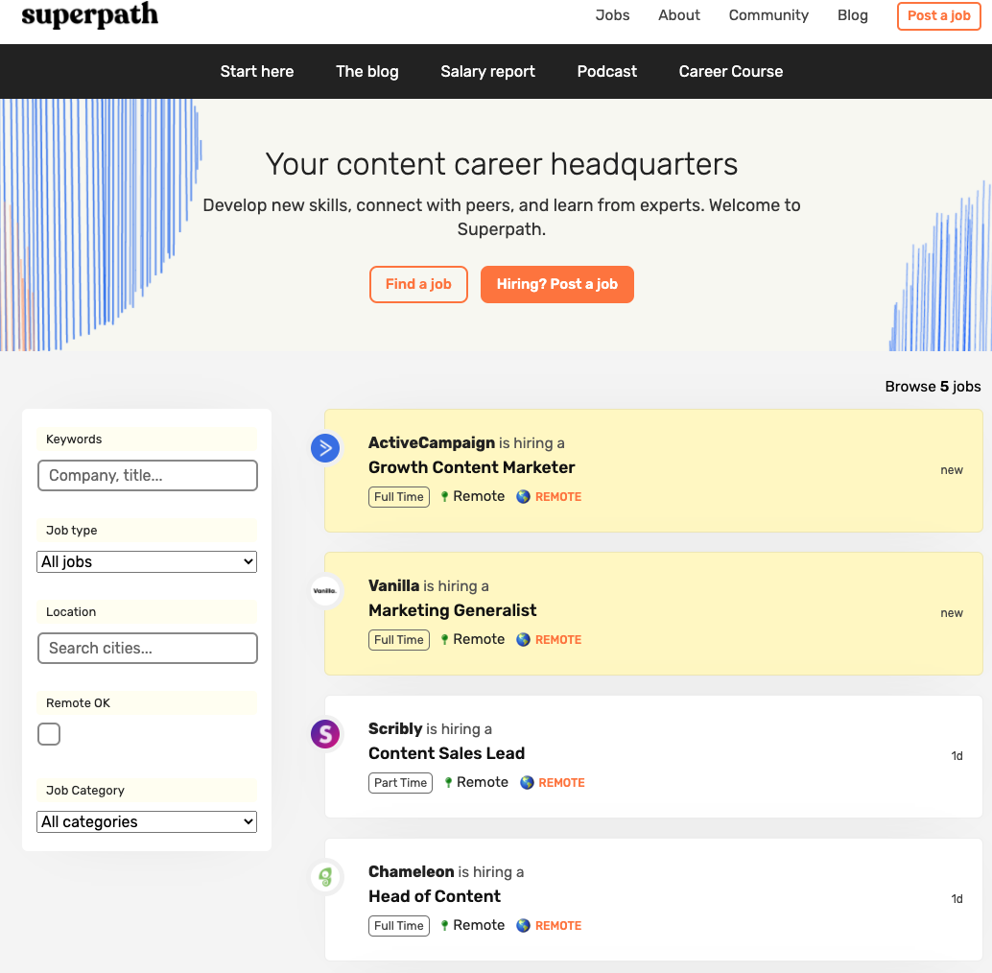Open the Growth Content Marketer job listing
Image resolution: width=992 pixels, height=973 pixels.
(471, 467)
